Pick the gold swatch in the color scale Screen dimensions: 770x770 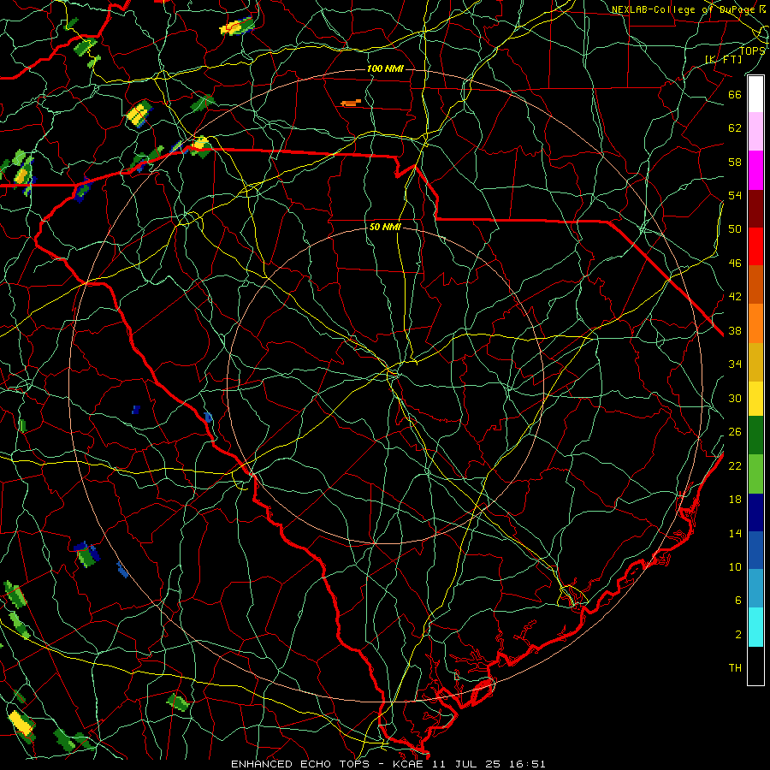755,362
